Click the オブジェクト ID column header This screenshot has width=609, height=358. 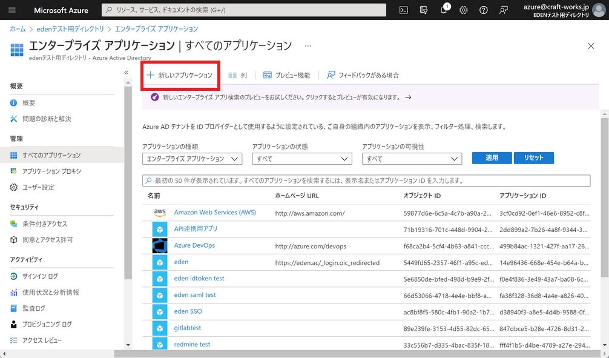pos(422,196)
